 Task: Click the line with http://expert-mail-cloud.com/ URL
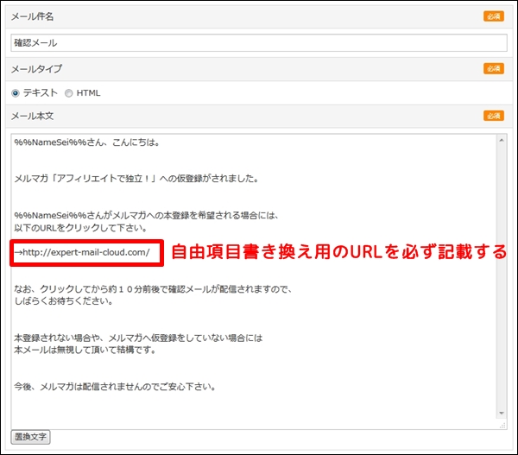[x=82, y=252]
